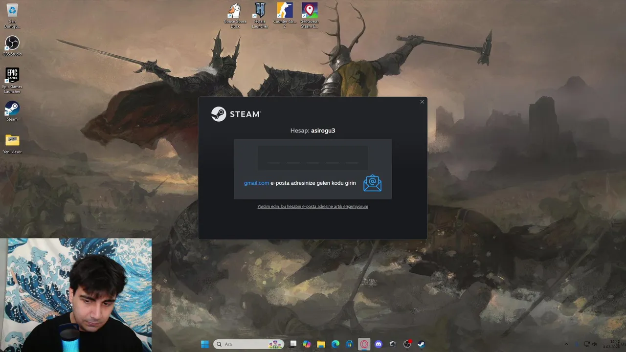Select the account name asirogu3
626x352 pixels.
coord(323,131)
